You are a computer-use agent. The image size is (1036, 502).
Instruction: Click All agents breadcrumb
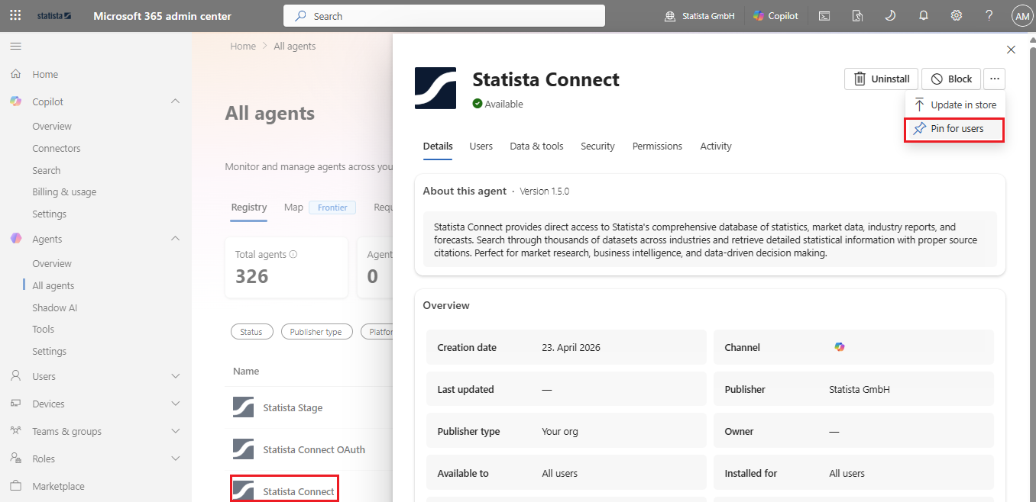(295, 46)
